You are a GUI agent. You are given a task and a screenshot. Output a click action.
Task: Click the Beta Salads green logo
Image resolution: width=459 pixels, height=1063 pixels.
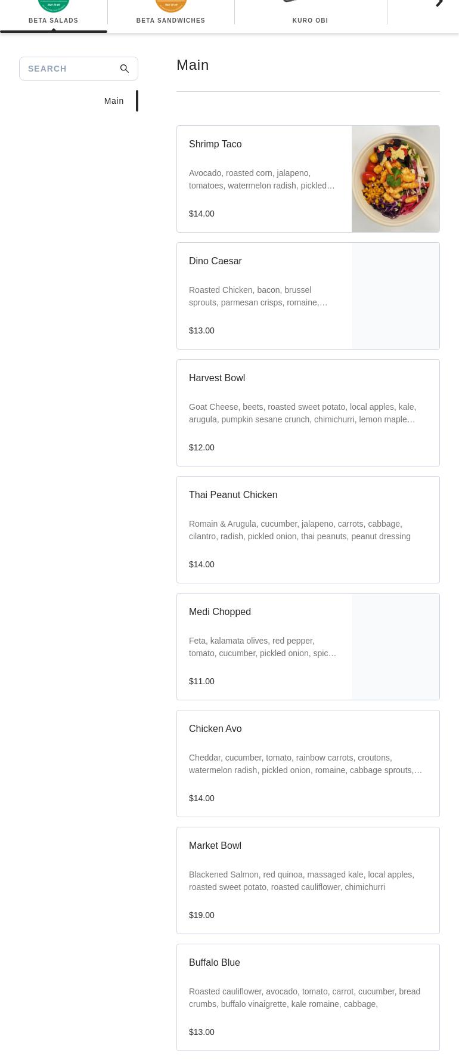[x=54, y=5]
